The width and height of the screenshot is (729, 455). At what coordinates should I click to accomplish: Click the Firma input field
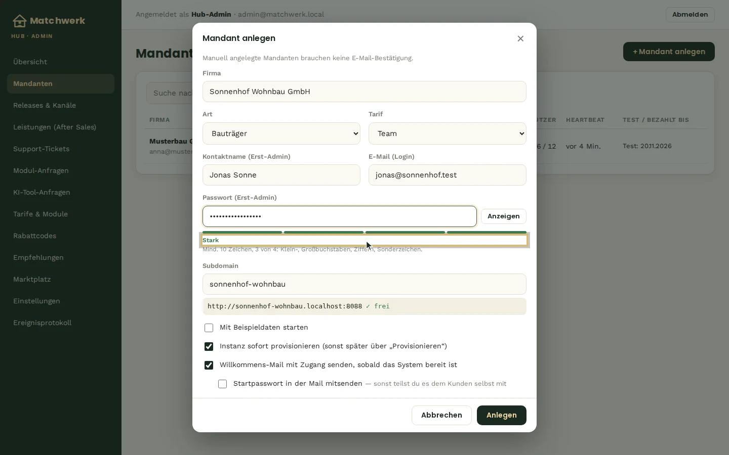click(364, 92)
